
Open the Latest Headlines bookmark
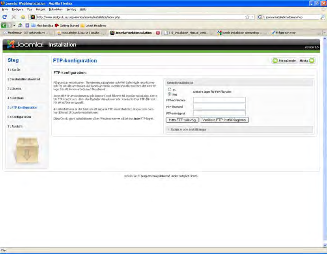(x=96, y=26)
